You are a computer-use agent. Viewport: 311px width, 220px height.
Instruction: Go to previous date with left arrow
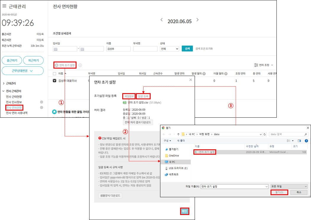162,20
